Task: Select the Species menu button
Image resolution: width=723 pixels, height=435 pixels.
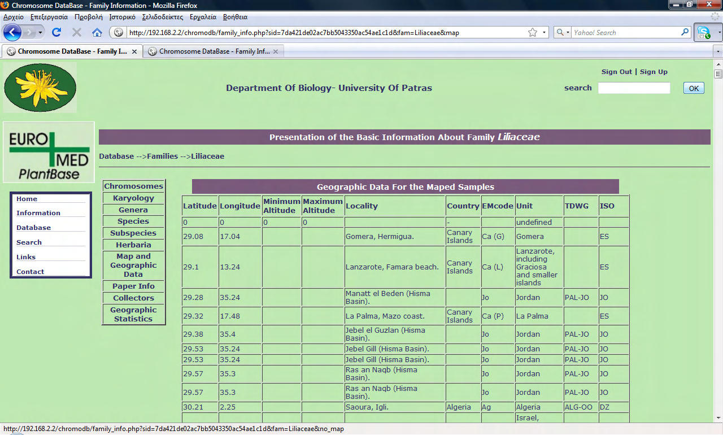Action: (133, 221)
